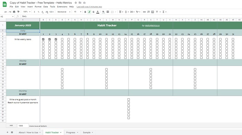Check the monthly box for Write one guest post
242x135 pixels.
(129, 99)
